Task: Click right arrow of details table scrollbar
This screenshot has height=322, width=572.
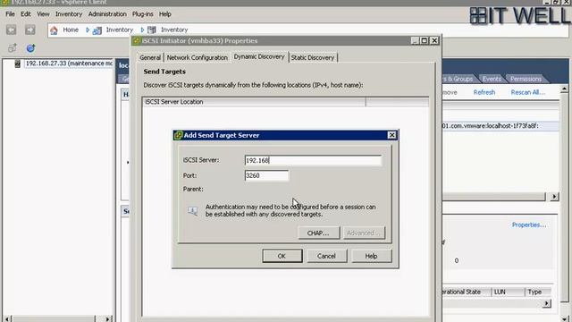Action: point(546,303)
